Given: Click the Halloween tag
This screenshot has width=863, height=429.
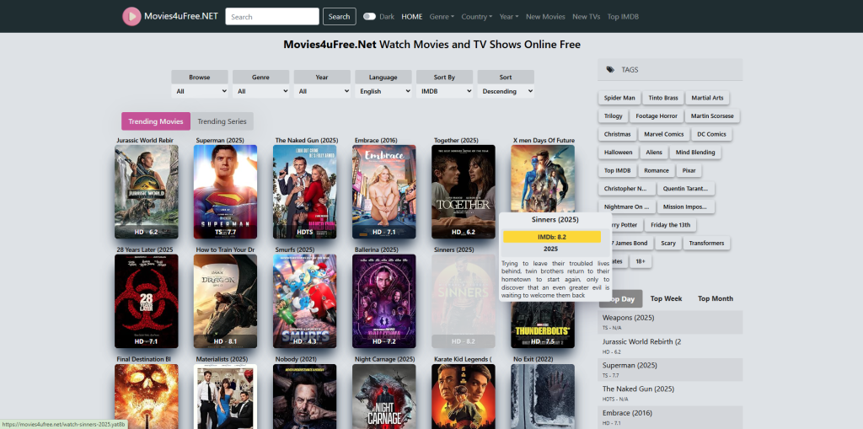Looking at the screenshot, I should [x=619, y=153].
